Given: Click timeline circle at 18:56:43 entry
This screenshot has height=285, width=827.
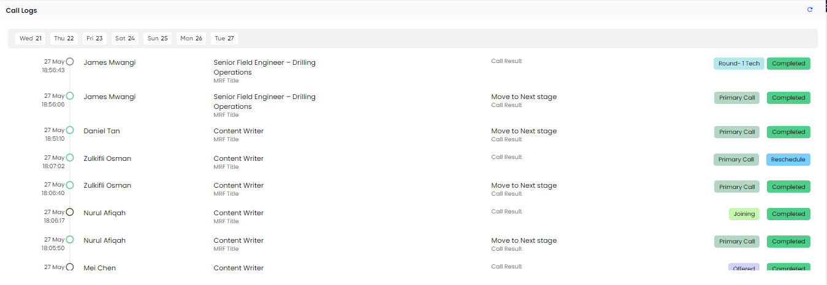Looking at the screenshot, I should [70, 61].
